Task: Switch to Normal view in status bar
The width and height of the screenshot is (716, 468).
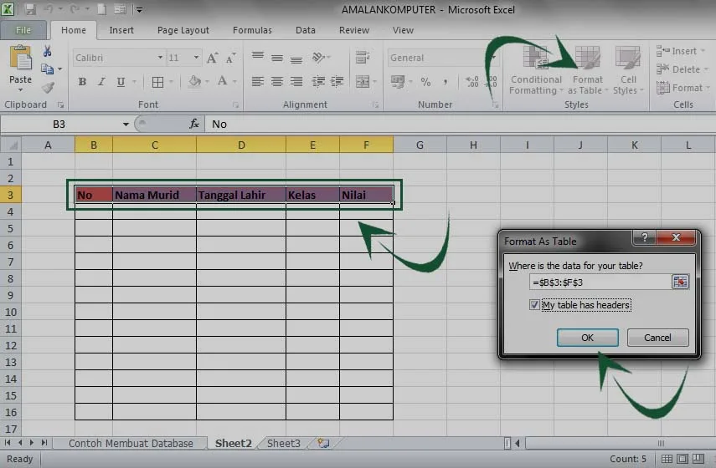Action: tap(667, 459)
